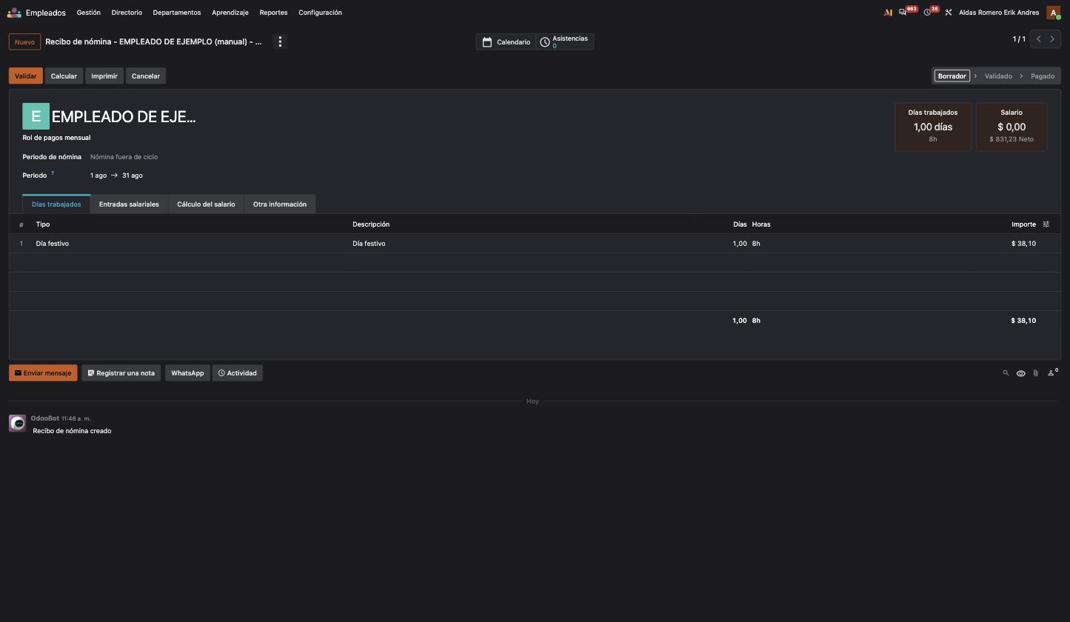
Task: Go to next record arrow
Action: click(x=1052, y=39)
